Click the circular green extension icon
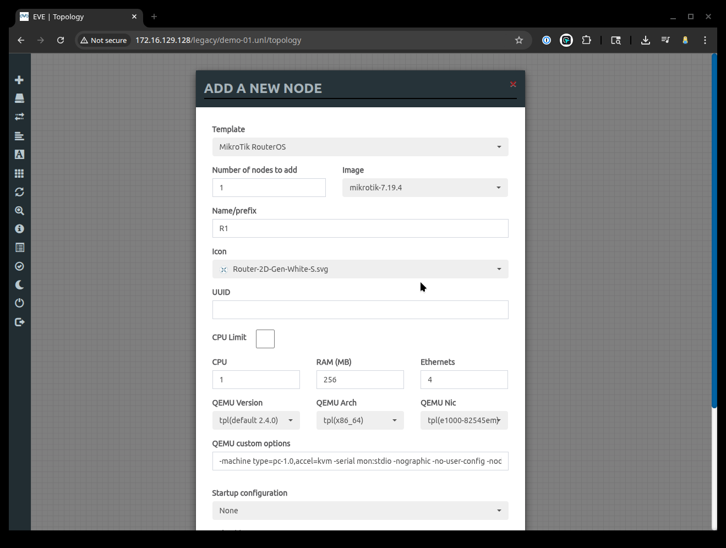Viewport: 726px width, 548px height. pos(566,40)
